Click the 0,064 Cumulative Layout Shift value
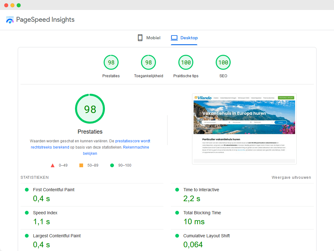 (x=193, y=244)
